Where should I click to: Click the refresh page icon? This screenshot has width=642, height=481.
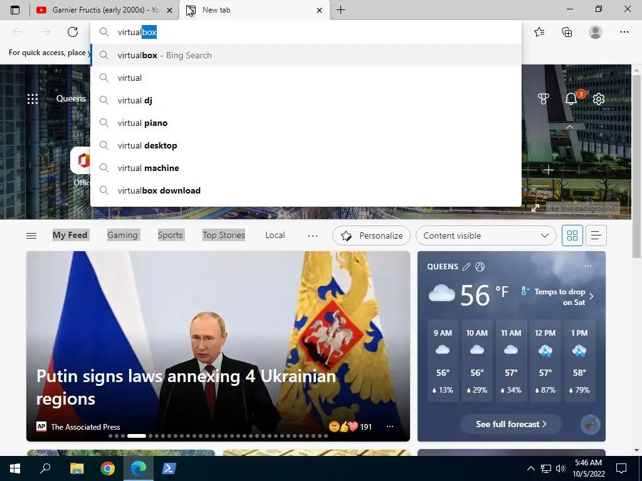click(73, 32)
